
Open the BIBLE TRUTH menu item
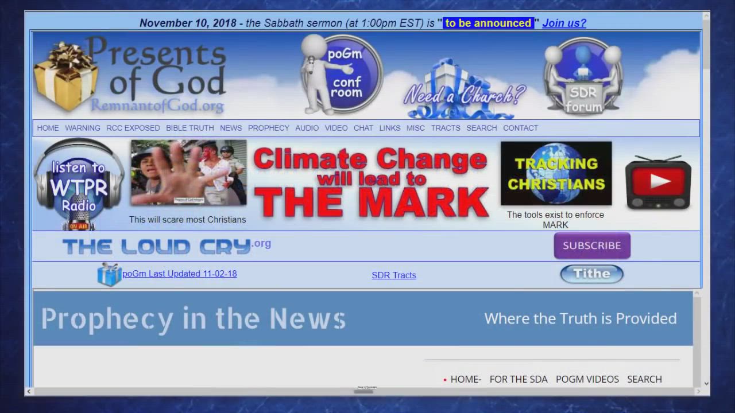(189, 128)
